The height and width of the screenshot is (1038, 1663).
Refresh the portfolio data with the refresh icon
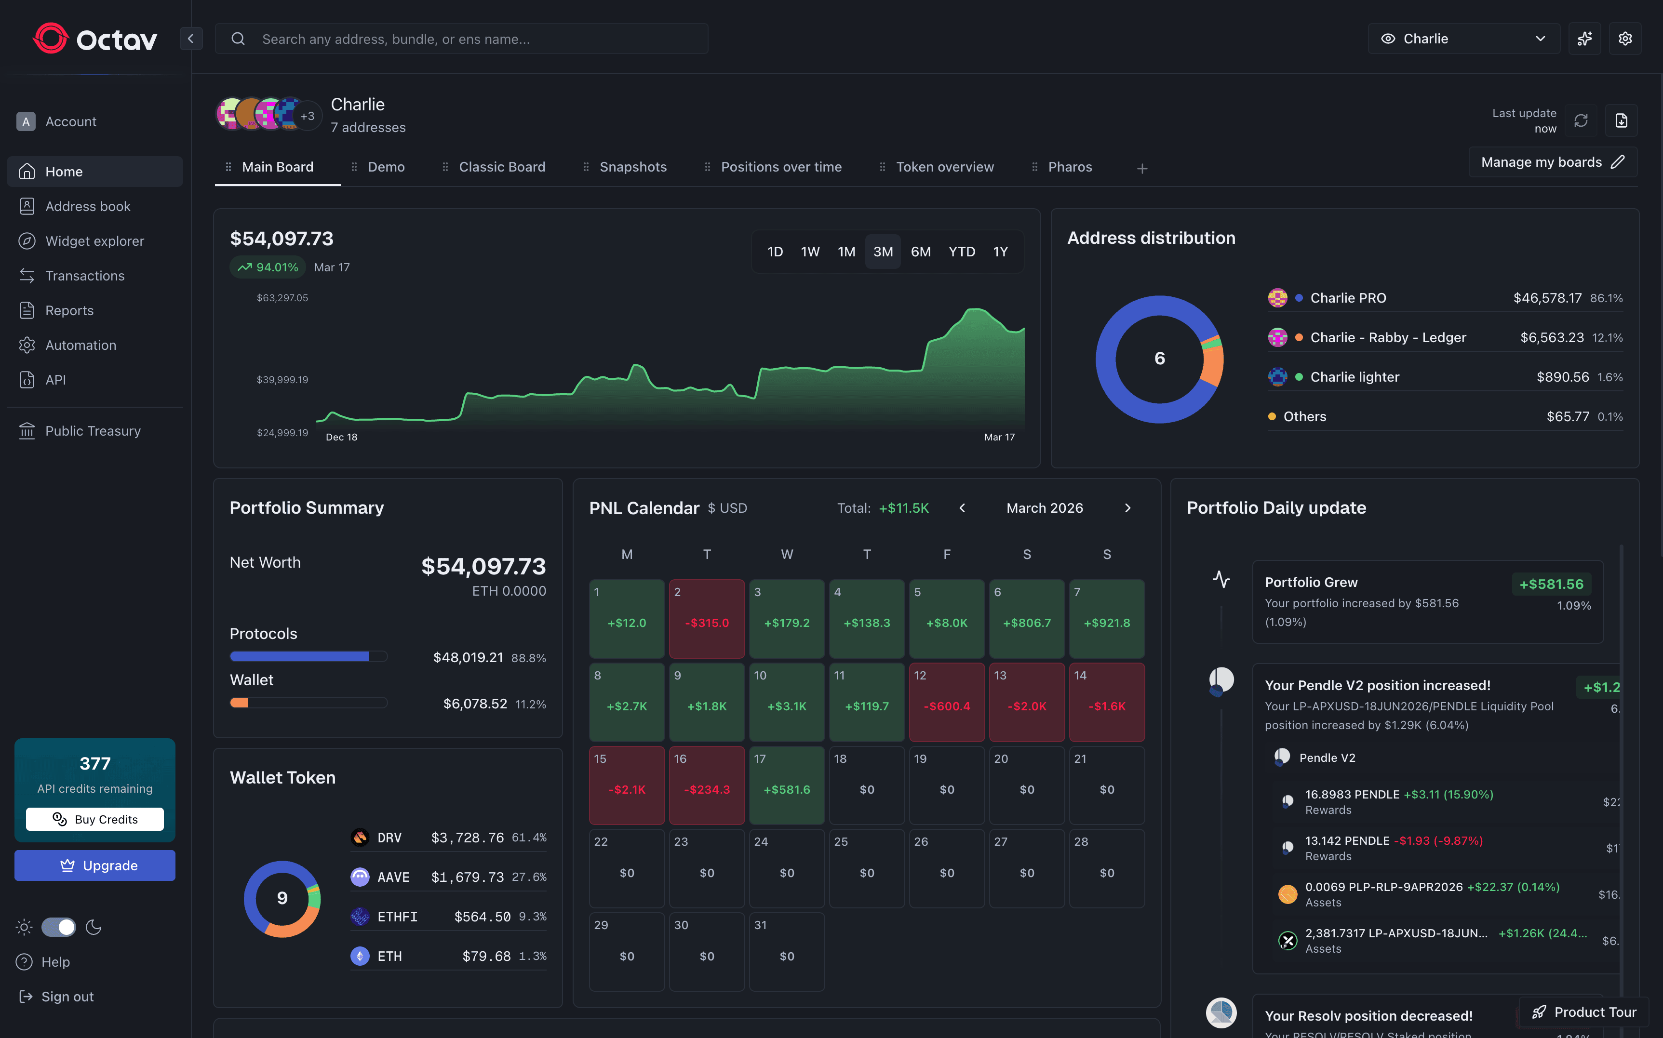(x=1581, y=120)
